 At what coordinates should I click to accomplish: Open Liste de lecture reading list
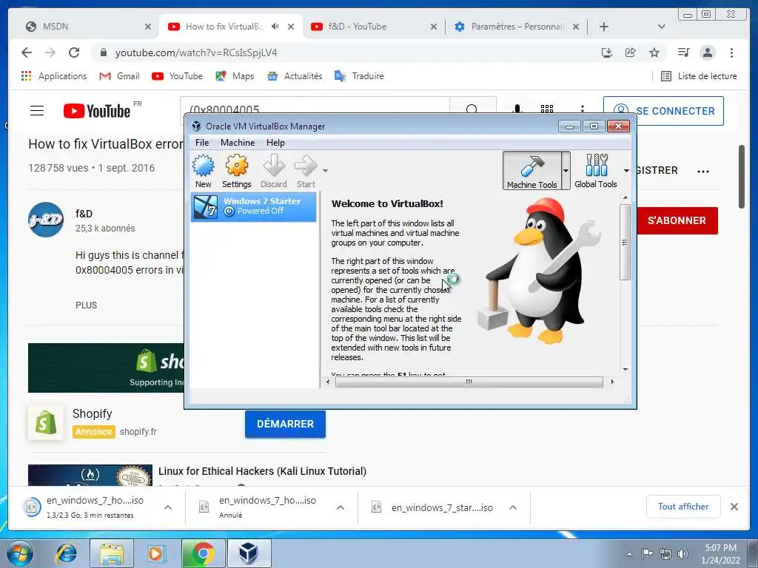pos(699,76)
